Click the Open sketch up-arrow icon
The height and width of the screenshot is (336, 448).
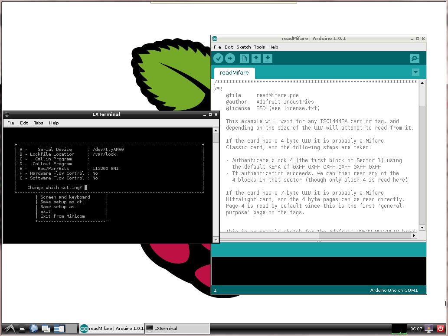256,58
